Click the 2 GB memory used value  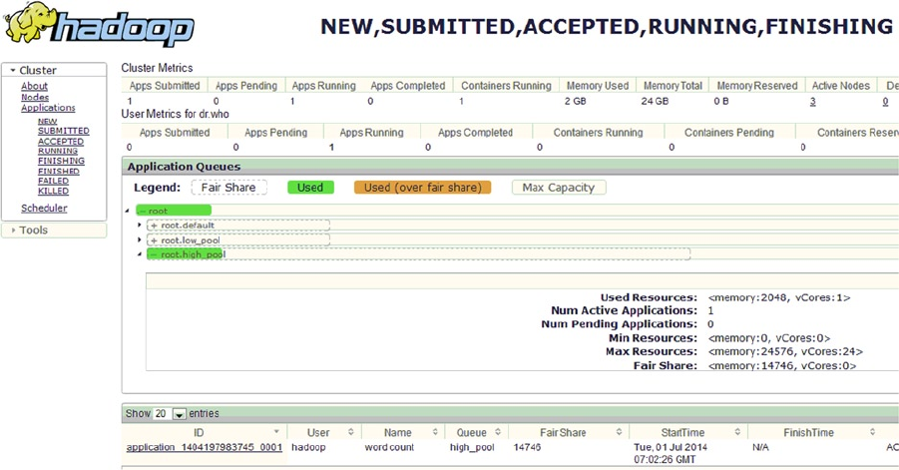point(575,101)
